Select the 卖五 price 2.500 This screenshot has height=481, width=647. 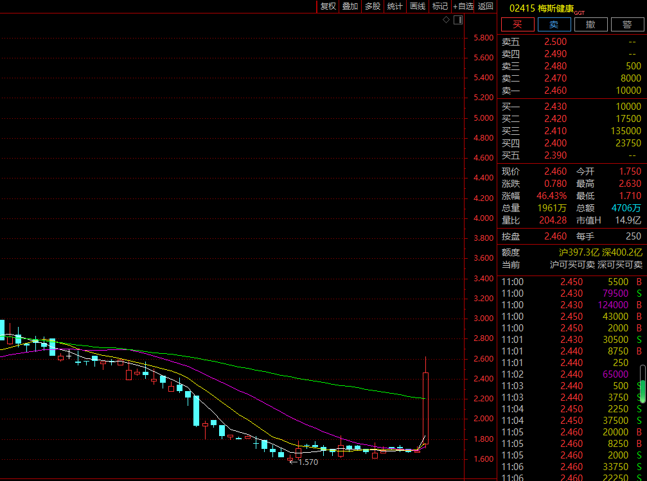[x=555, y=42]
